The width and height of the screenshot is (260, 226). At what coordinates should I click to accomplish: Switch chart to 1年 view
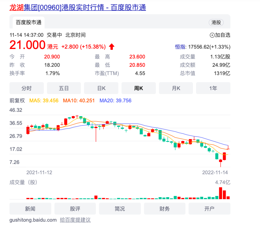pos(213,88)
